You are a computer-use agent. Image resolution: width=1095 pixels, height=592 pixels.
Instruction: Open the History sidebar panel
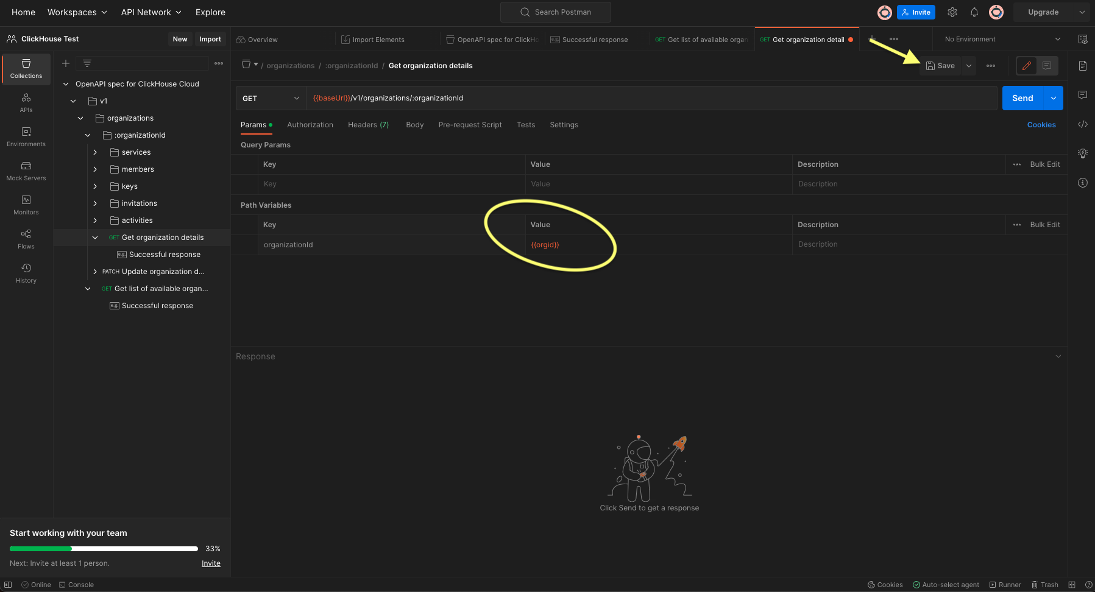26,273
